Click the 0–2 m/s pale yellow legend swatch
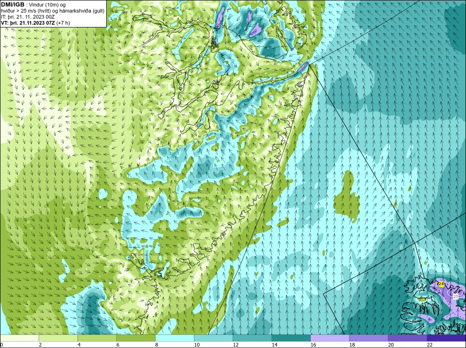Viewport: 466px width, 348px height. tap(19, 338)
